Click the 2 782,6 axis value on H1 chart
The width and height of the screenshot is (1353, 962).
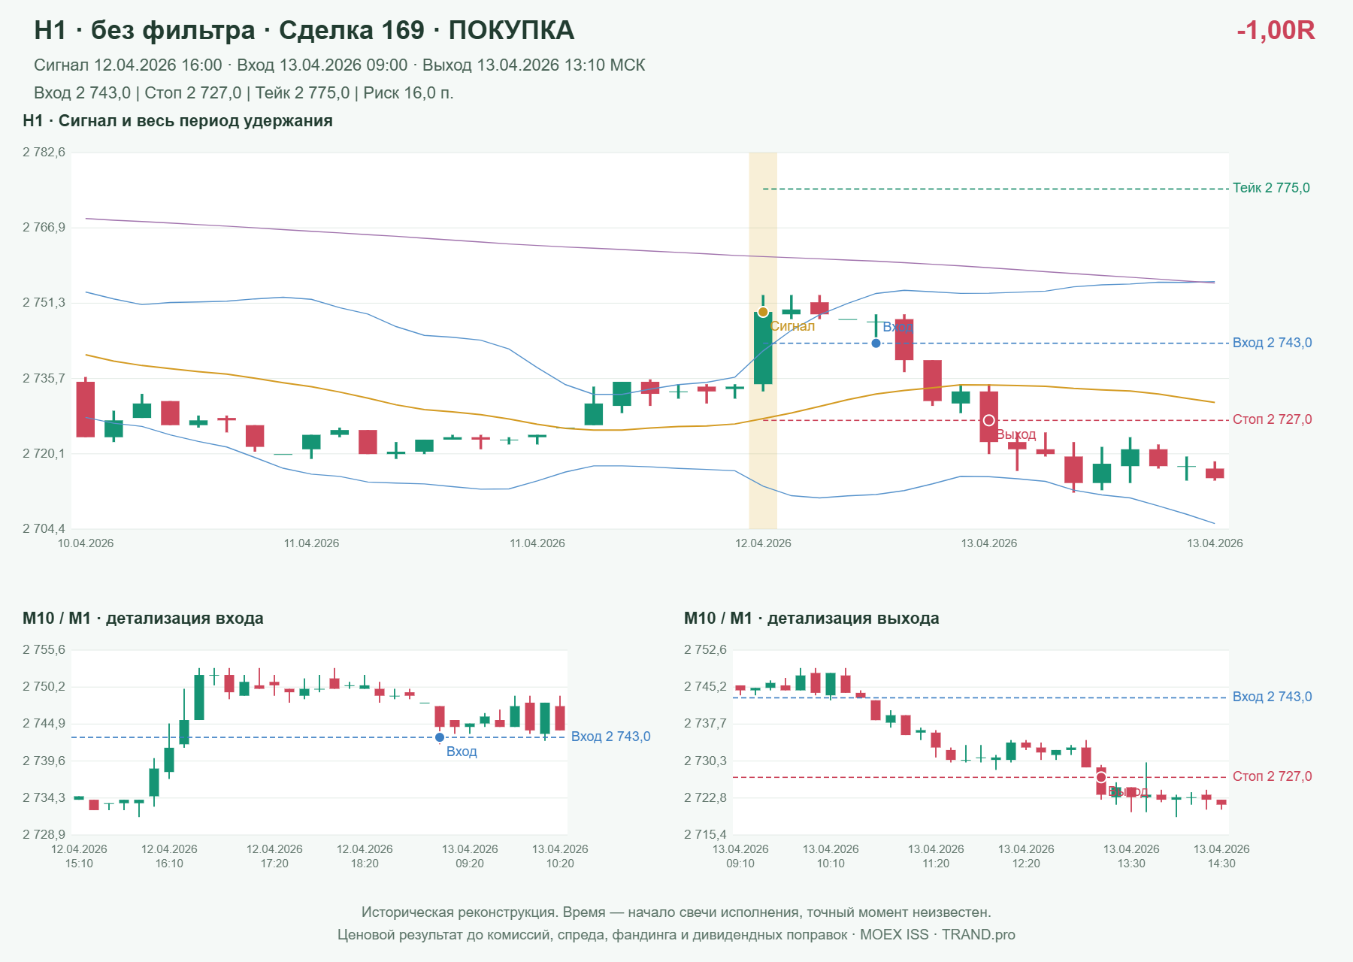point(44,153)
